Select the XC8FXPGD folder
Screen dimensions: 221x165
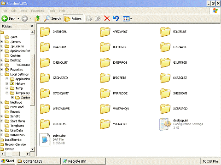tap(174, 109)
